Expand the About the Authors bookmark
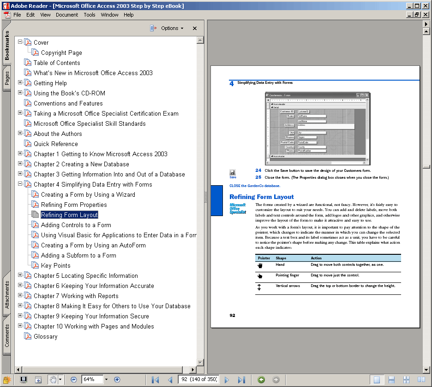 click(x=20, y=133)
